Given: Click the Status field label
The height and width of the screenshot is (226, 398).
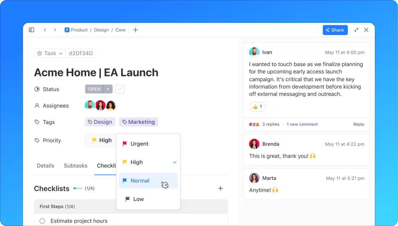Looking at the screenshot, I should click(x=51, y=89).
